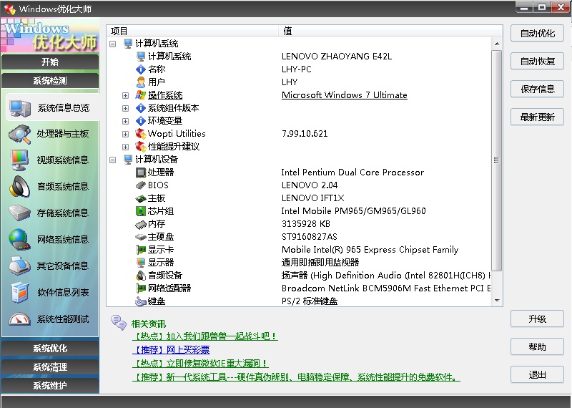The width and height of the screenshot is (572, 408).
Task: Click the 项目 column header
Action: 192,31
